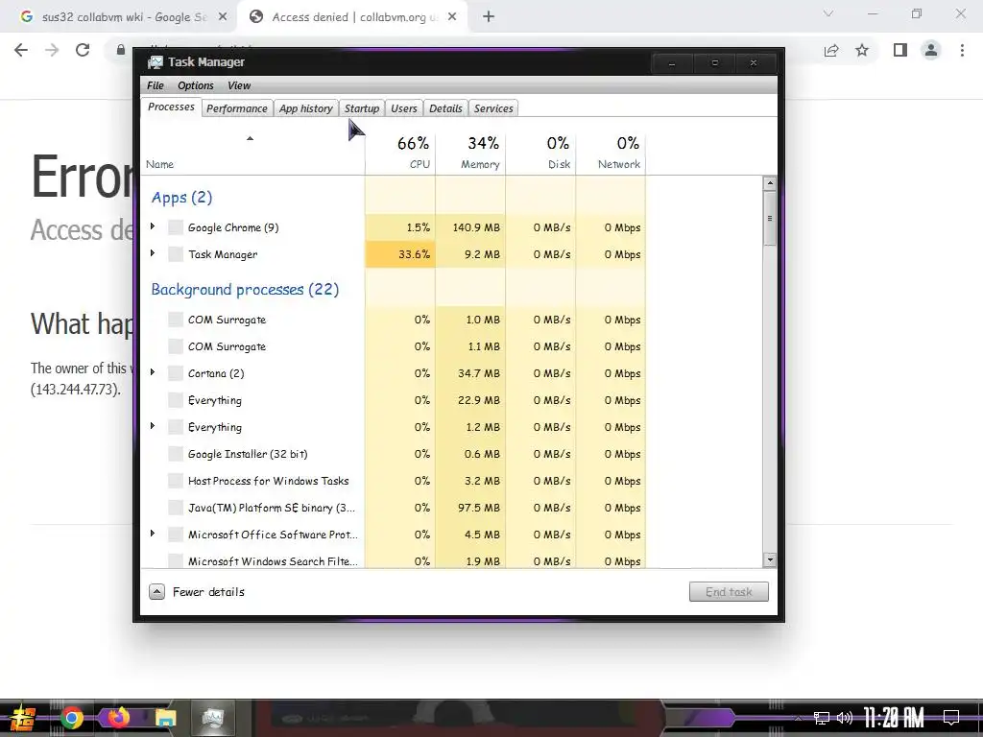Open a new Chrome tab with plus
This screenshot has height=737, width=983.
click(x=489, y=17)
